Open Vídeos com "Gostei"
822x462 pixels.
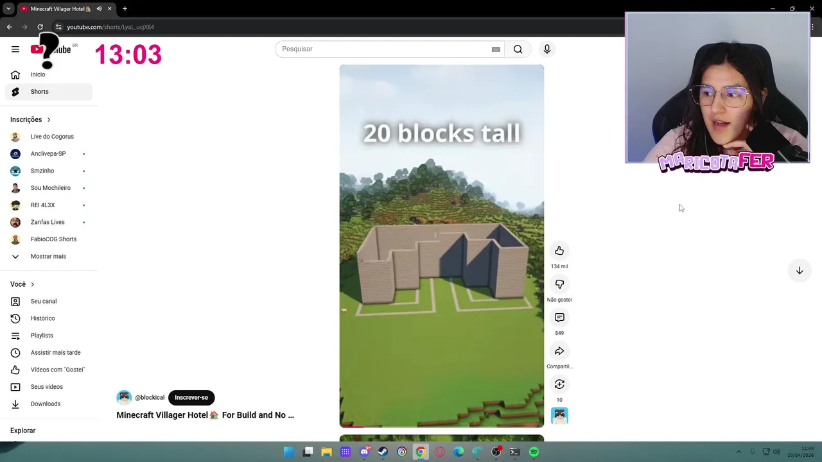[x=49, y=370]
